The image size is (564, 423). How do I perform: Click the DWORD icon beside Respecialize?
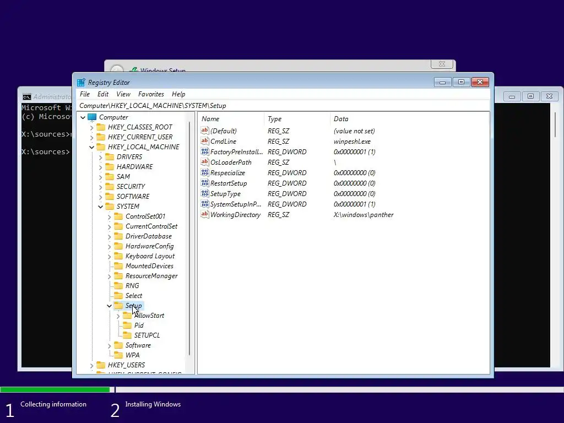click(205, 172)
